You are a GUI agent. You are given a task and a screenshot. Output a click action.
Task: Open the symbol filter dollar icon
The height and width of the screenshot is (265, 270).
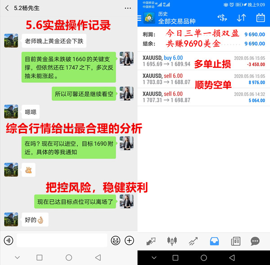pos(222,18)
